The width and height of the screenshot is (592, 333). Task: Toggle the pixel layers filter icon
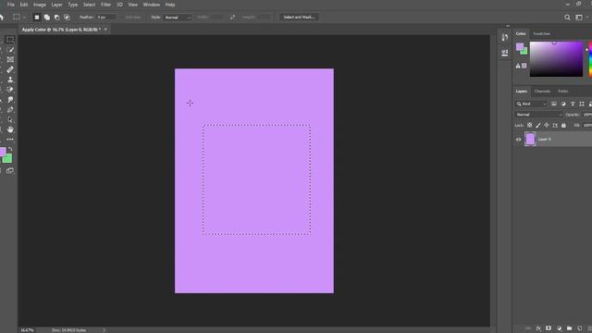(554, 104)
